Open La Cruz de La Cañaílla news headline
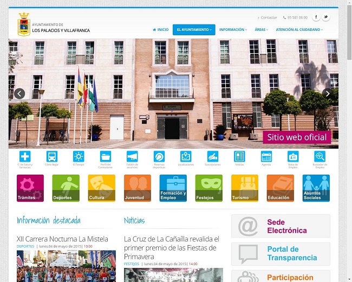Image resolution: width=352 pixels, height=282 pixels. pos(172,248)
